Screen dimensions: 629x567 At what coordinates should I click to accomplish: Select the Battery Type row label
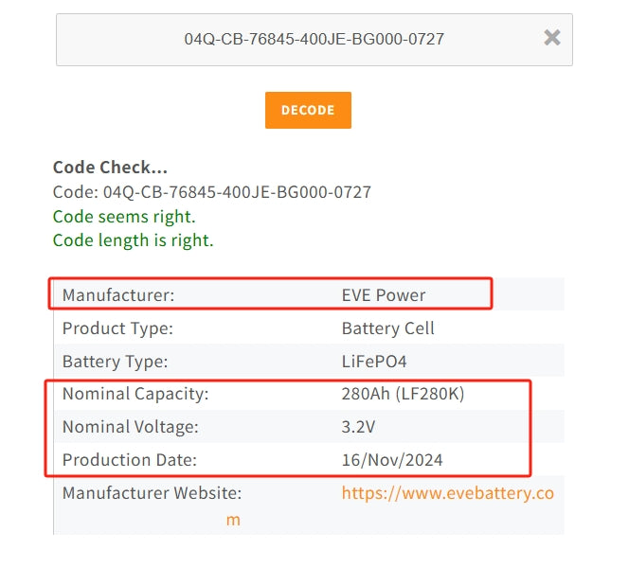[x=115, y=362]
